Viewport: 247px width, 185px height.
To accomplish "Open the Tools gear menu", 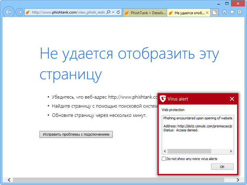I will point(239,12).
